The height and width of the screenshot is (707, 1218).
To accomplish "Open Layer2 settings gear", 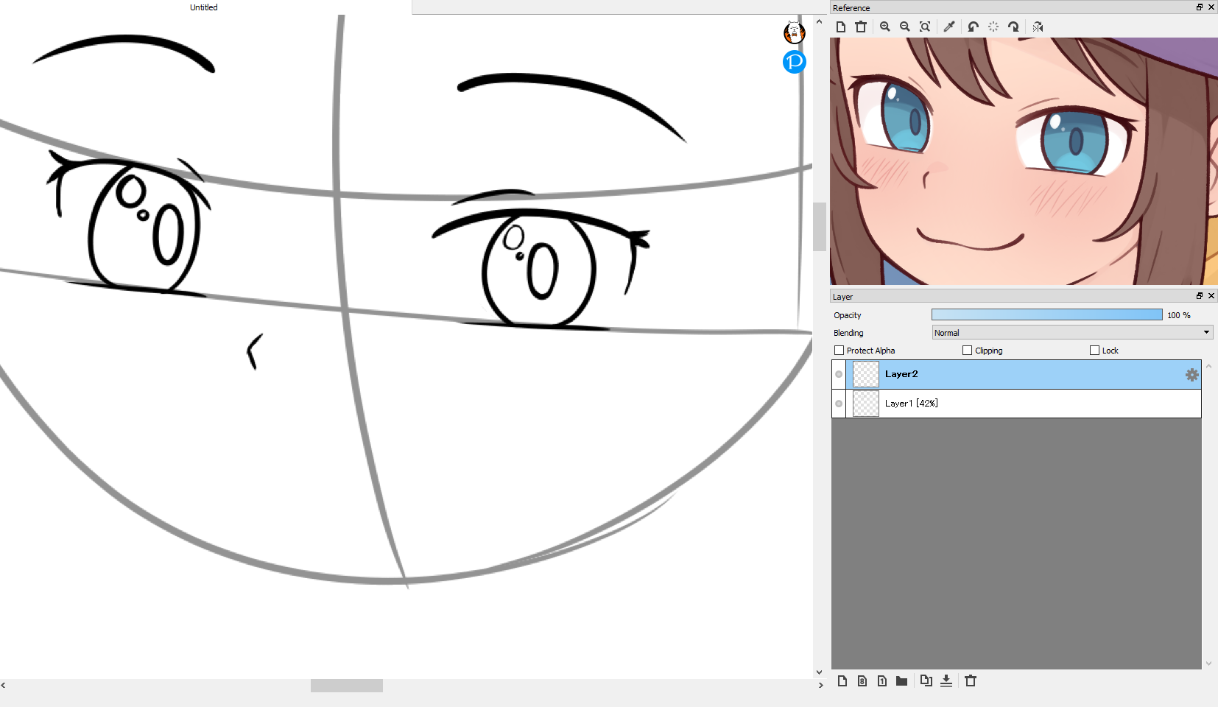I will pos(1192,375).
